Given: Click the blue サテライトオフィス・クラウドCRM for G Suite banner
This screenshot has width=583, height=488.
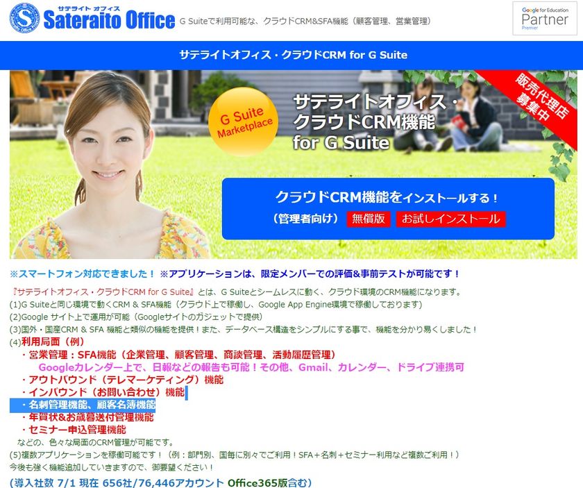Looking at the screenshot, I should 291,55.
